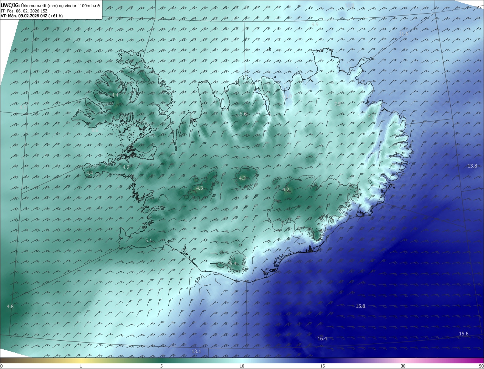Click the 30 tick on the colour scale
Screen dimensions: 484x369
[x=403, y=366]
